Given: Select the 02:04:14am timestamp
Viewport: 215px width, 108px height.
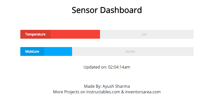Looking at the screenshot, I should [x=119, y=67].
